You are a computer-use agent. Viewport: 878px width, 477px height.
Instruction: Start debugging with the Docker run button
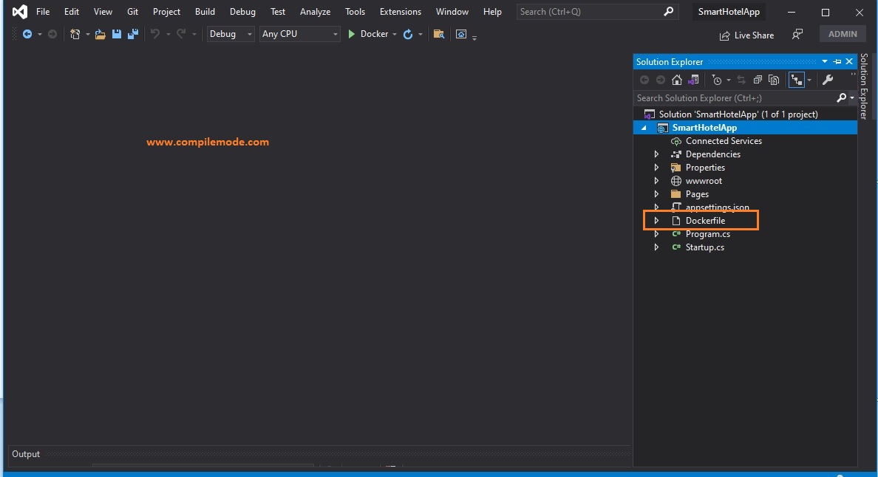click(368, 34)
